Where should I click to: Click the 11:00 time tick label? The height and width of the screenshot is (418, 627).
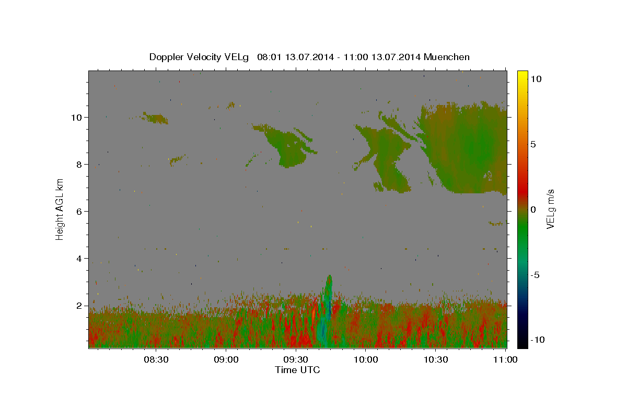[x=505, y=359]
